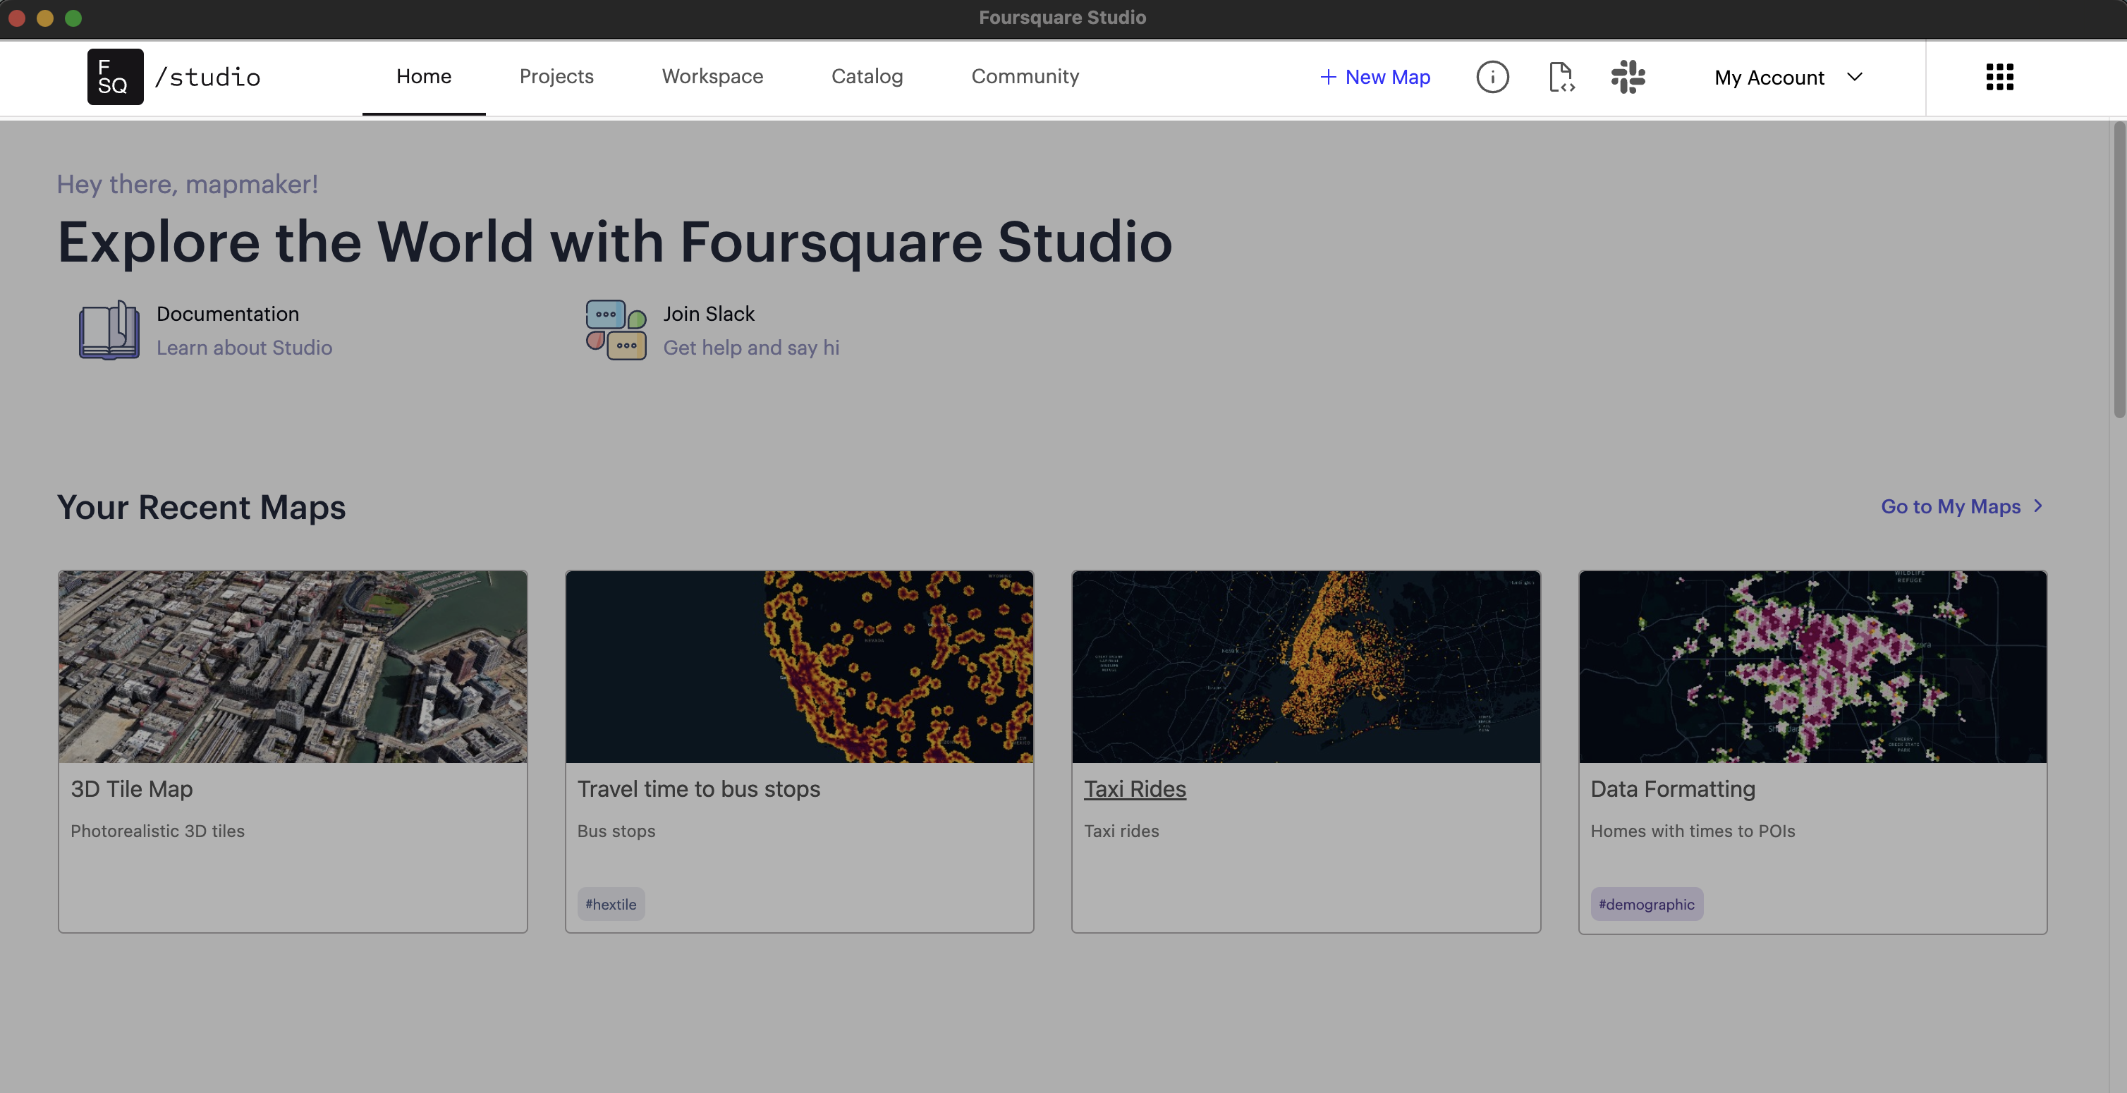The width and height of the screenshot is (2127, 1093).
Task: Click the Workspace menu item
Action: point(712,77)
